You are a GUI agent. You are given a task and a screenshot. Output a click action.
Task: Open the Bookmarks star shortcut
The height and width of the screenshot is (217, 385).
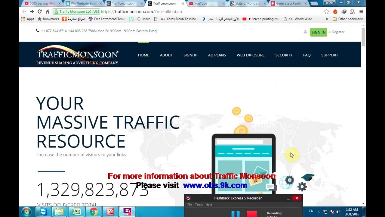click(48, 19)
